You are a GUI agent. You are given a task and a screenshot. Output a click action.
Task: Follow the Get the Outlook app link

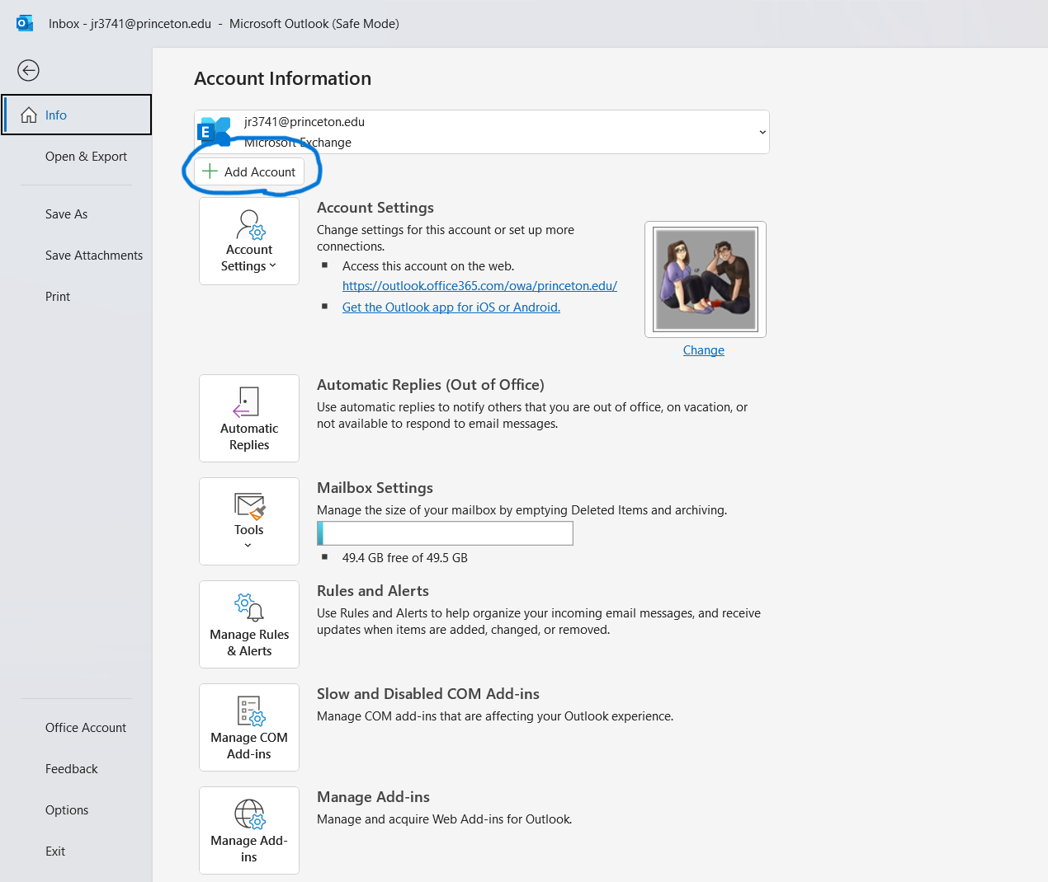[451, 307]
